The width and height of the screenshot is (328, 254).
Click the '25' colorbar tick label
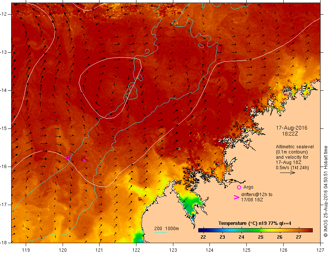pos(261,237)
